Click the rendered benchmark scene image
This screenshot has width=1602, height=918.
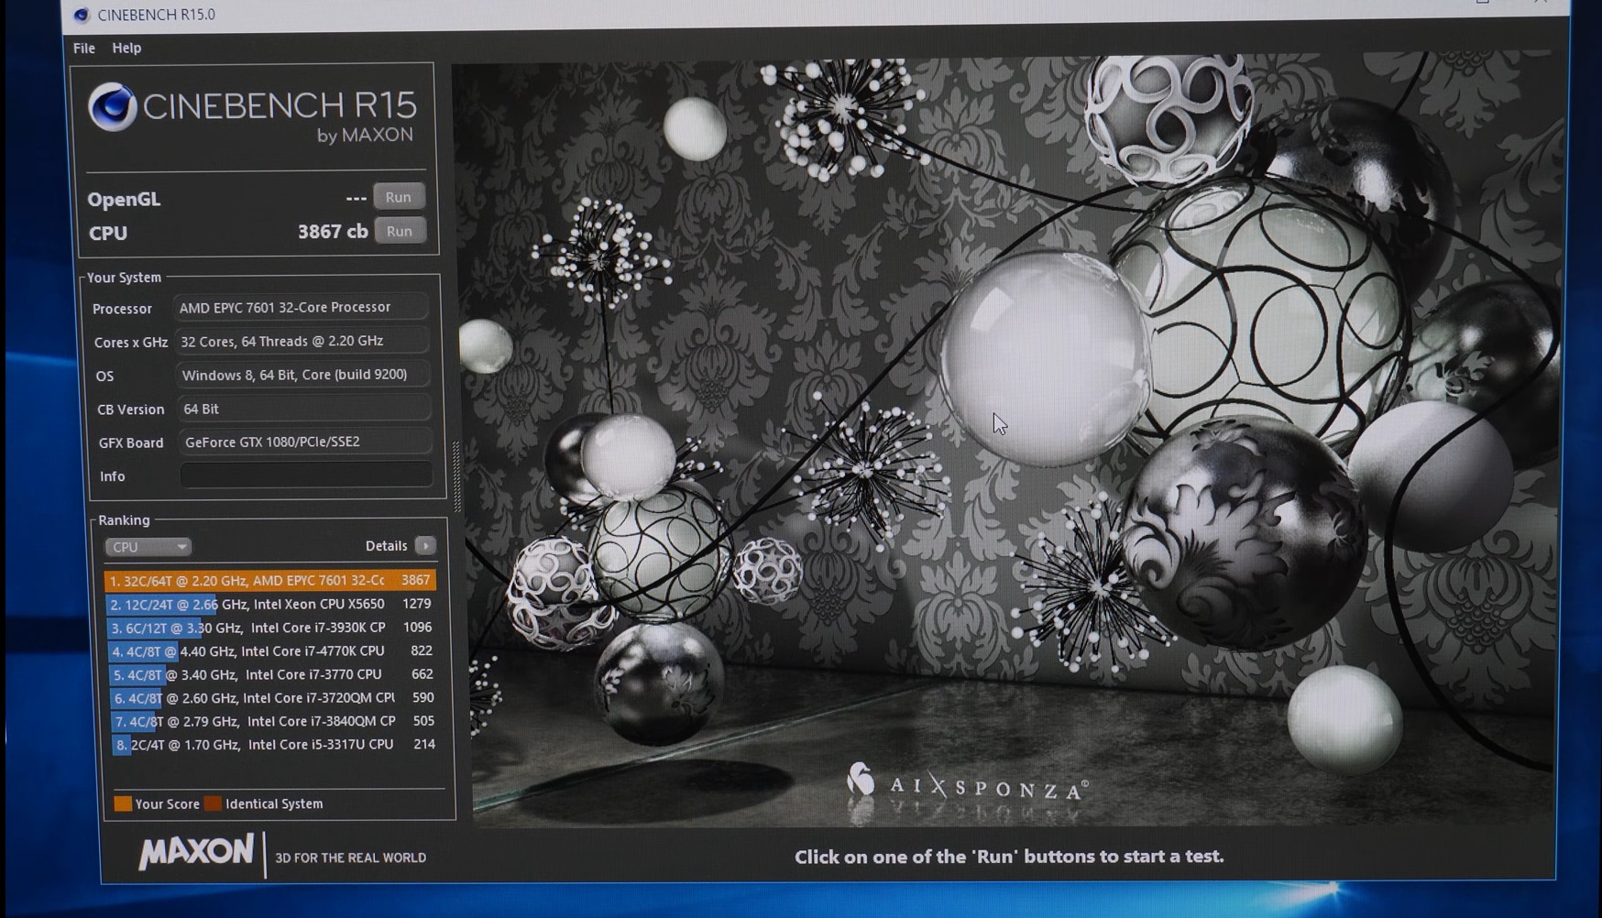[1008, 440]
